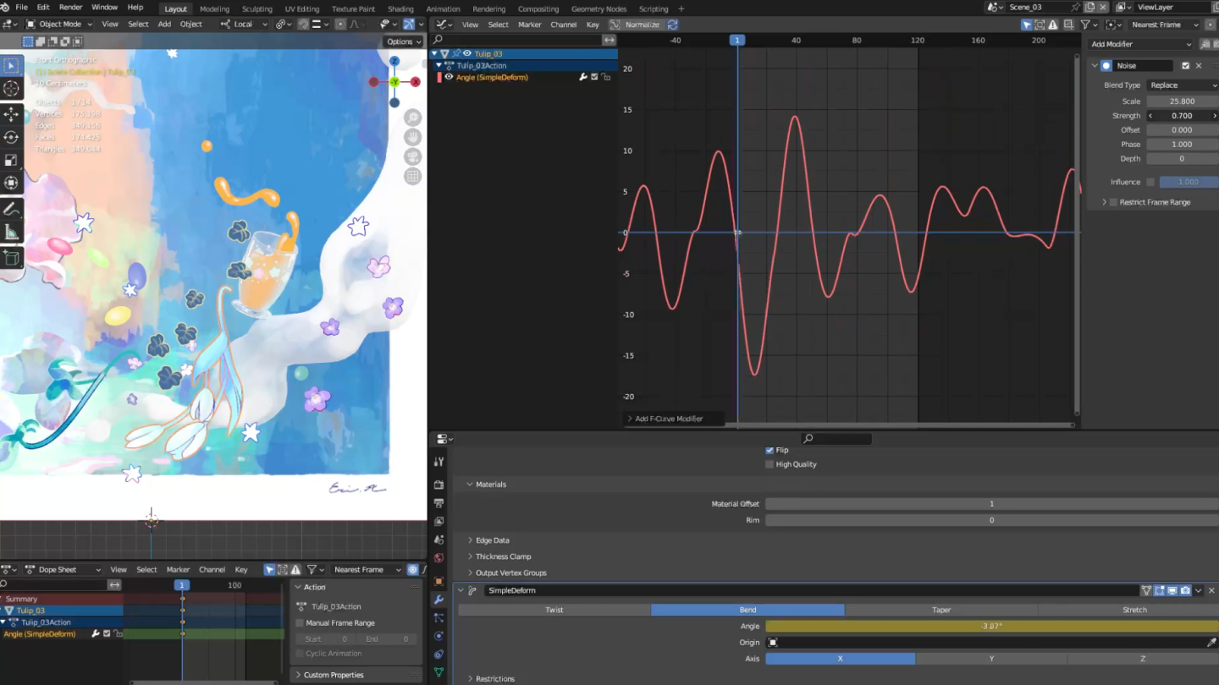The width and height of the screenshot is (1219, 685).
Task: Toggle camera view gizmo in viewport
Action: (413, 156)
